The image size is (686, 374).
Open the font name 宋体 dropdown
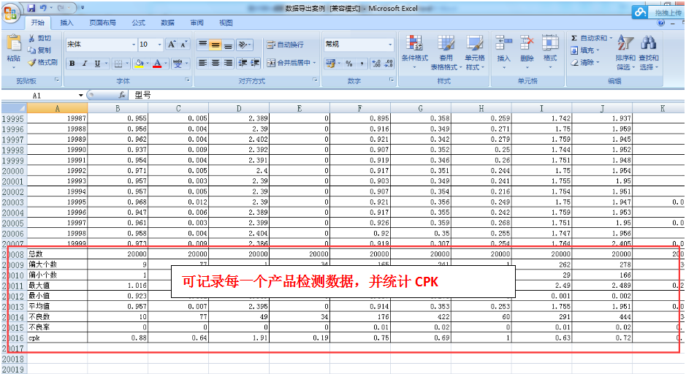pyautogui.click(x=133, y=45)
